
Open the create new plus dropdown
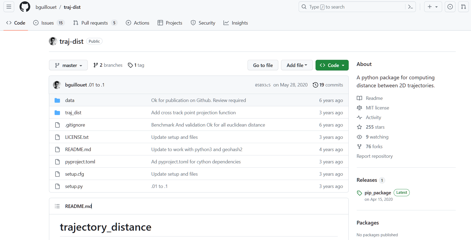point(433,7)
